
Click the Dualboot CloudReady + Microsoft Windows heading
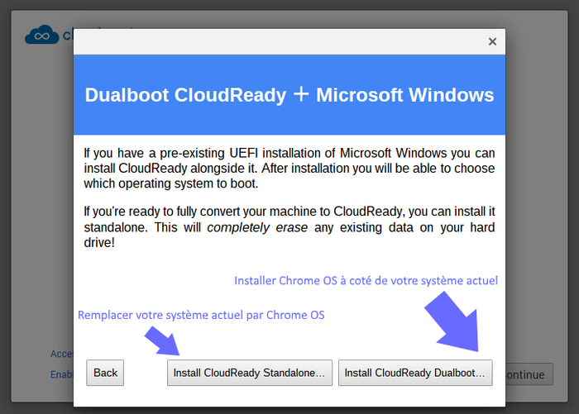tap(289, 95)
